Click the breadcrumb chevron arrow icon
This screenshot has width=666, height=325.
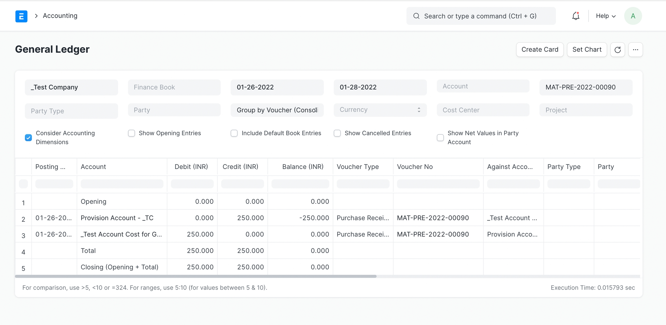pos(36,16)
